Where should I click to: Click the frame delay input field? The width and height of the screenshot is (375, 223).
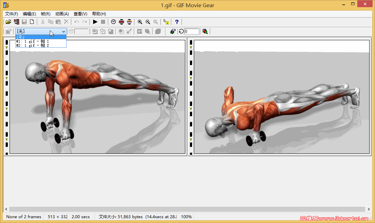pyautogui.click(x=81, y=32)
